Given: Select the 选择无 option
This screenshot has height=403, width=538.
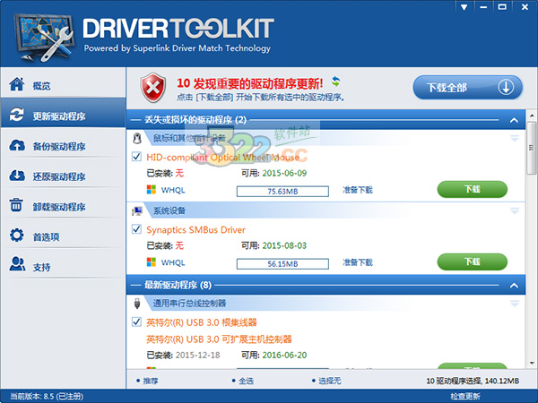Looking at the screenshot, I should coord(326,381).
